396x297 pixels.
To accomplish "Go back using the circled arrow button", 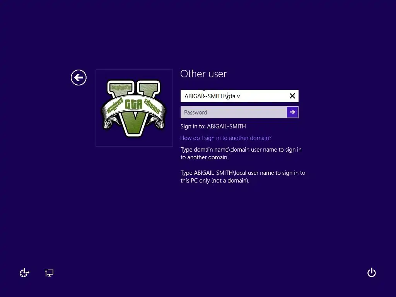I will click(79, 77).
